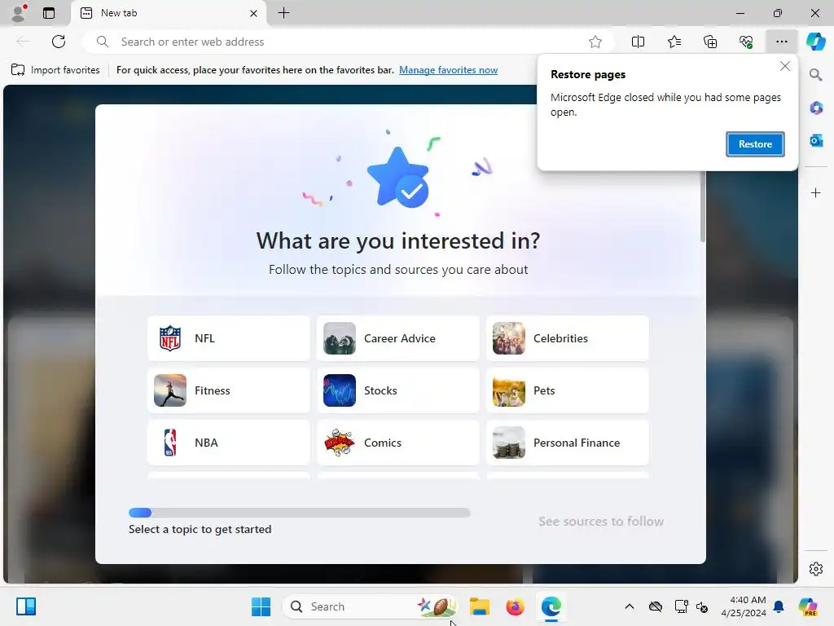This screenshot has width=834, height=626.
Task: Open File Explorer from taskbar
Action: 479,606
